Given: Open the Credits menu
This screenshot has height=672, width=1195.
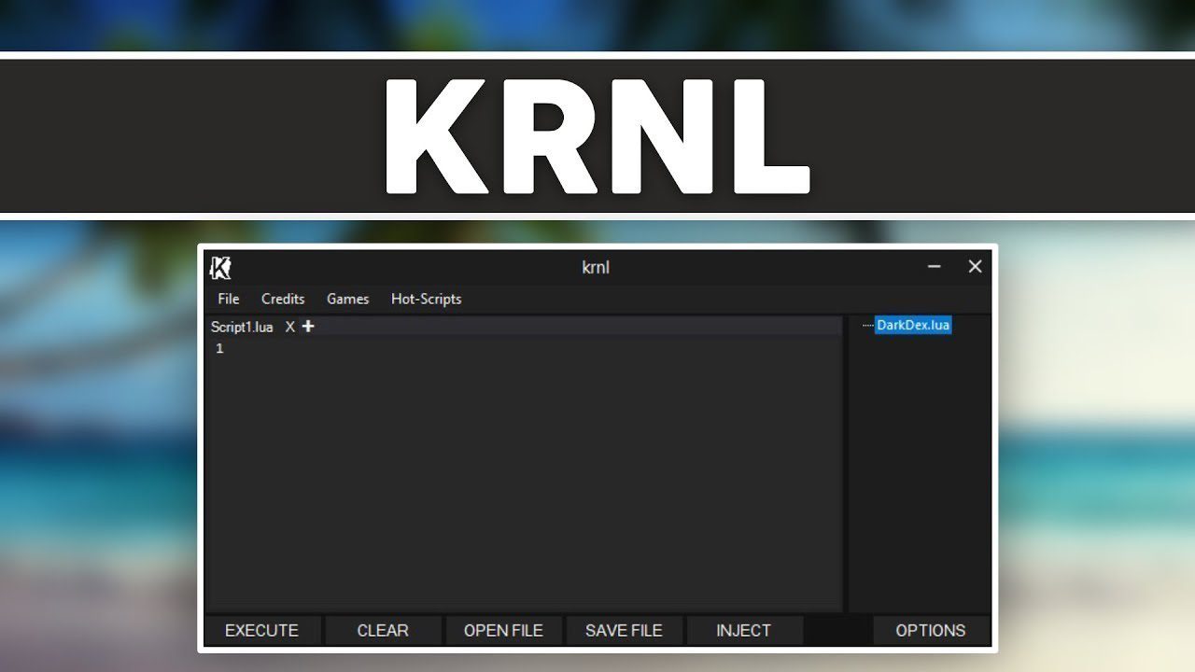Looking at the screenshot, I should (x=283, y=299).
